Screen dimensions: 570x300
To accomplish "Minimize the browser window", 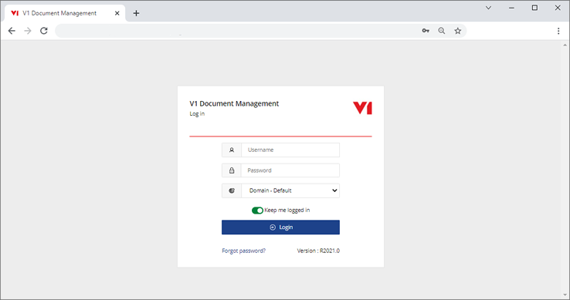I will [511, 8].
